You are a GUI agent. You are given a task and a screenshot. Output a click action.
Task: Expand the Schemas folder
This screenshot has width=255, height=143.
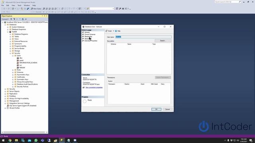point(13,72)
